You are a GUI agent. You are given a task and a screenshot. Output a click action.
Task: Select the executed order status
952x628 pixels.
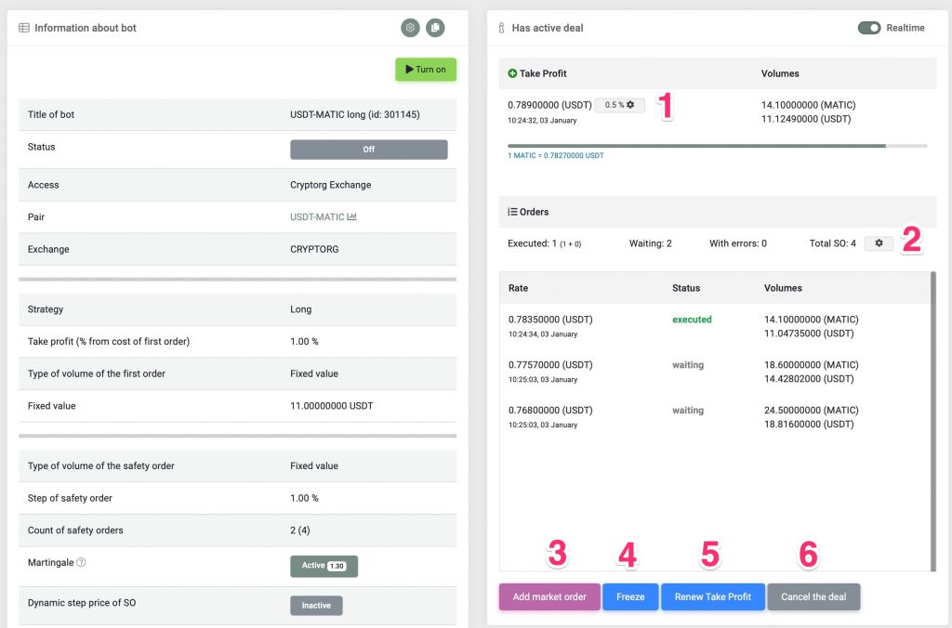(x=692, y=320)
